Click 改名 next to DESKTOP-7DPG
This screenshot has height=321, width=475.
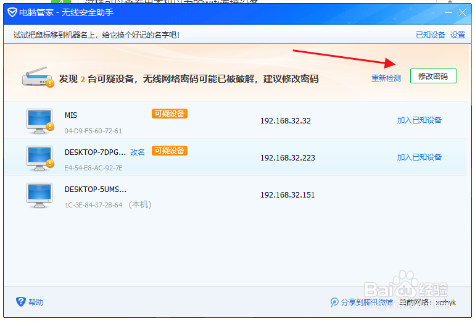[x=138, y=152]
